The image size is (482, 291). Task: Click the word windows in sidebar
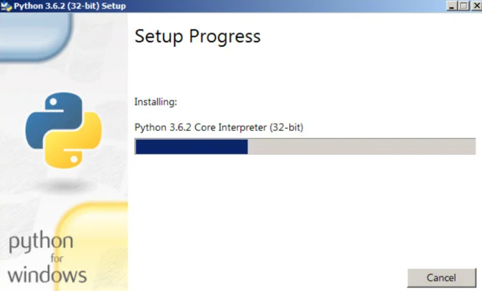pos(47,275)
